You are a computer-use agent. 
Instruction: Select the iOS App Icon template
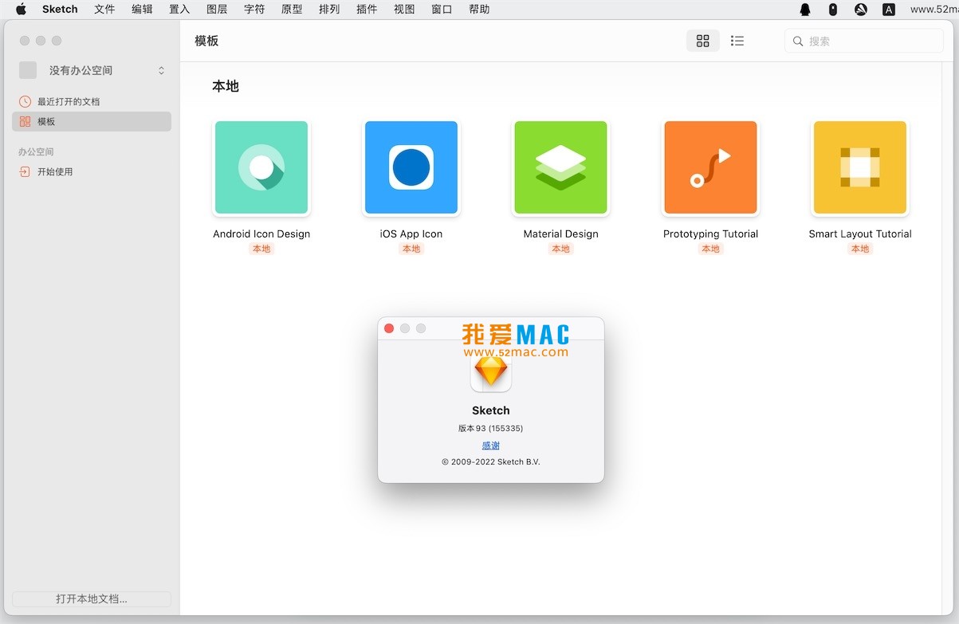point(411,167)
